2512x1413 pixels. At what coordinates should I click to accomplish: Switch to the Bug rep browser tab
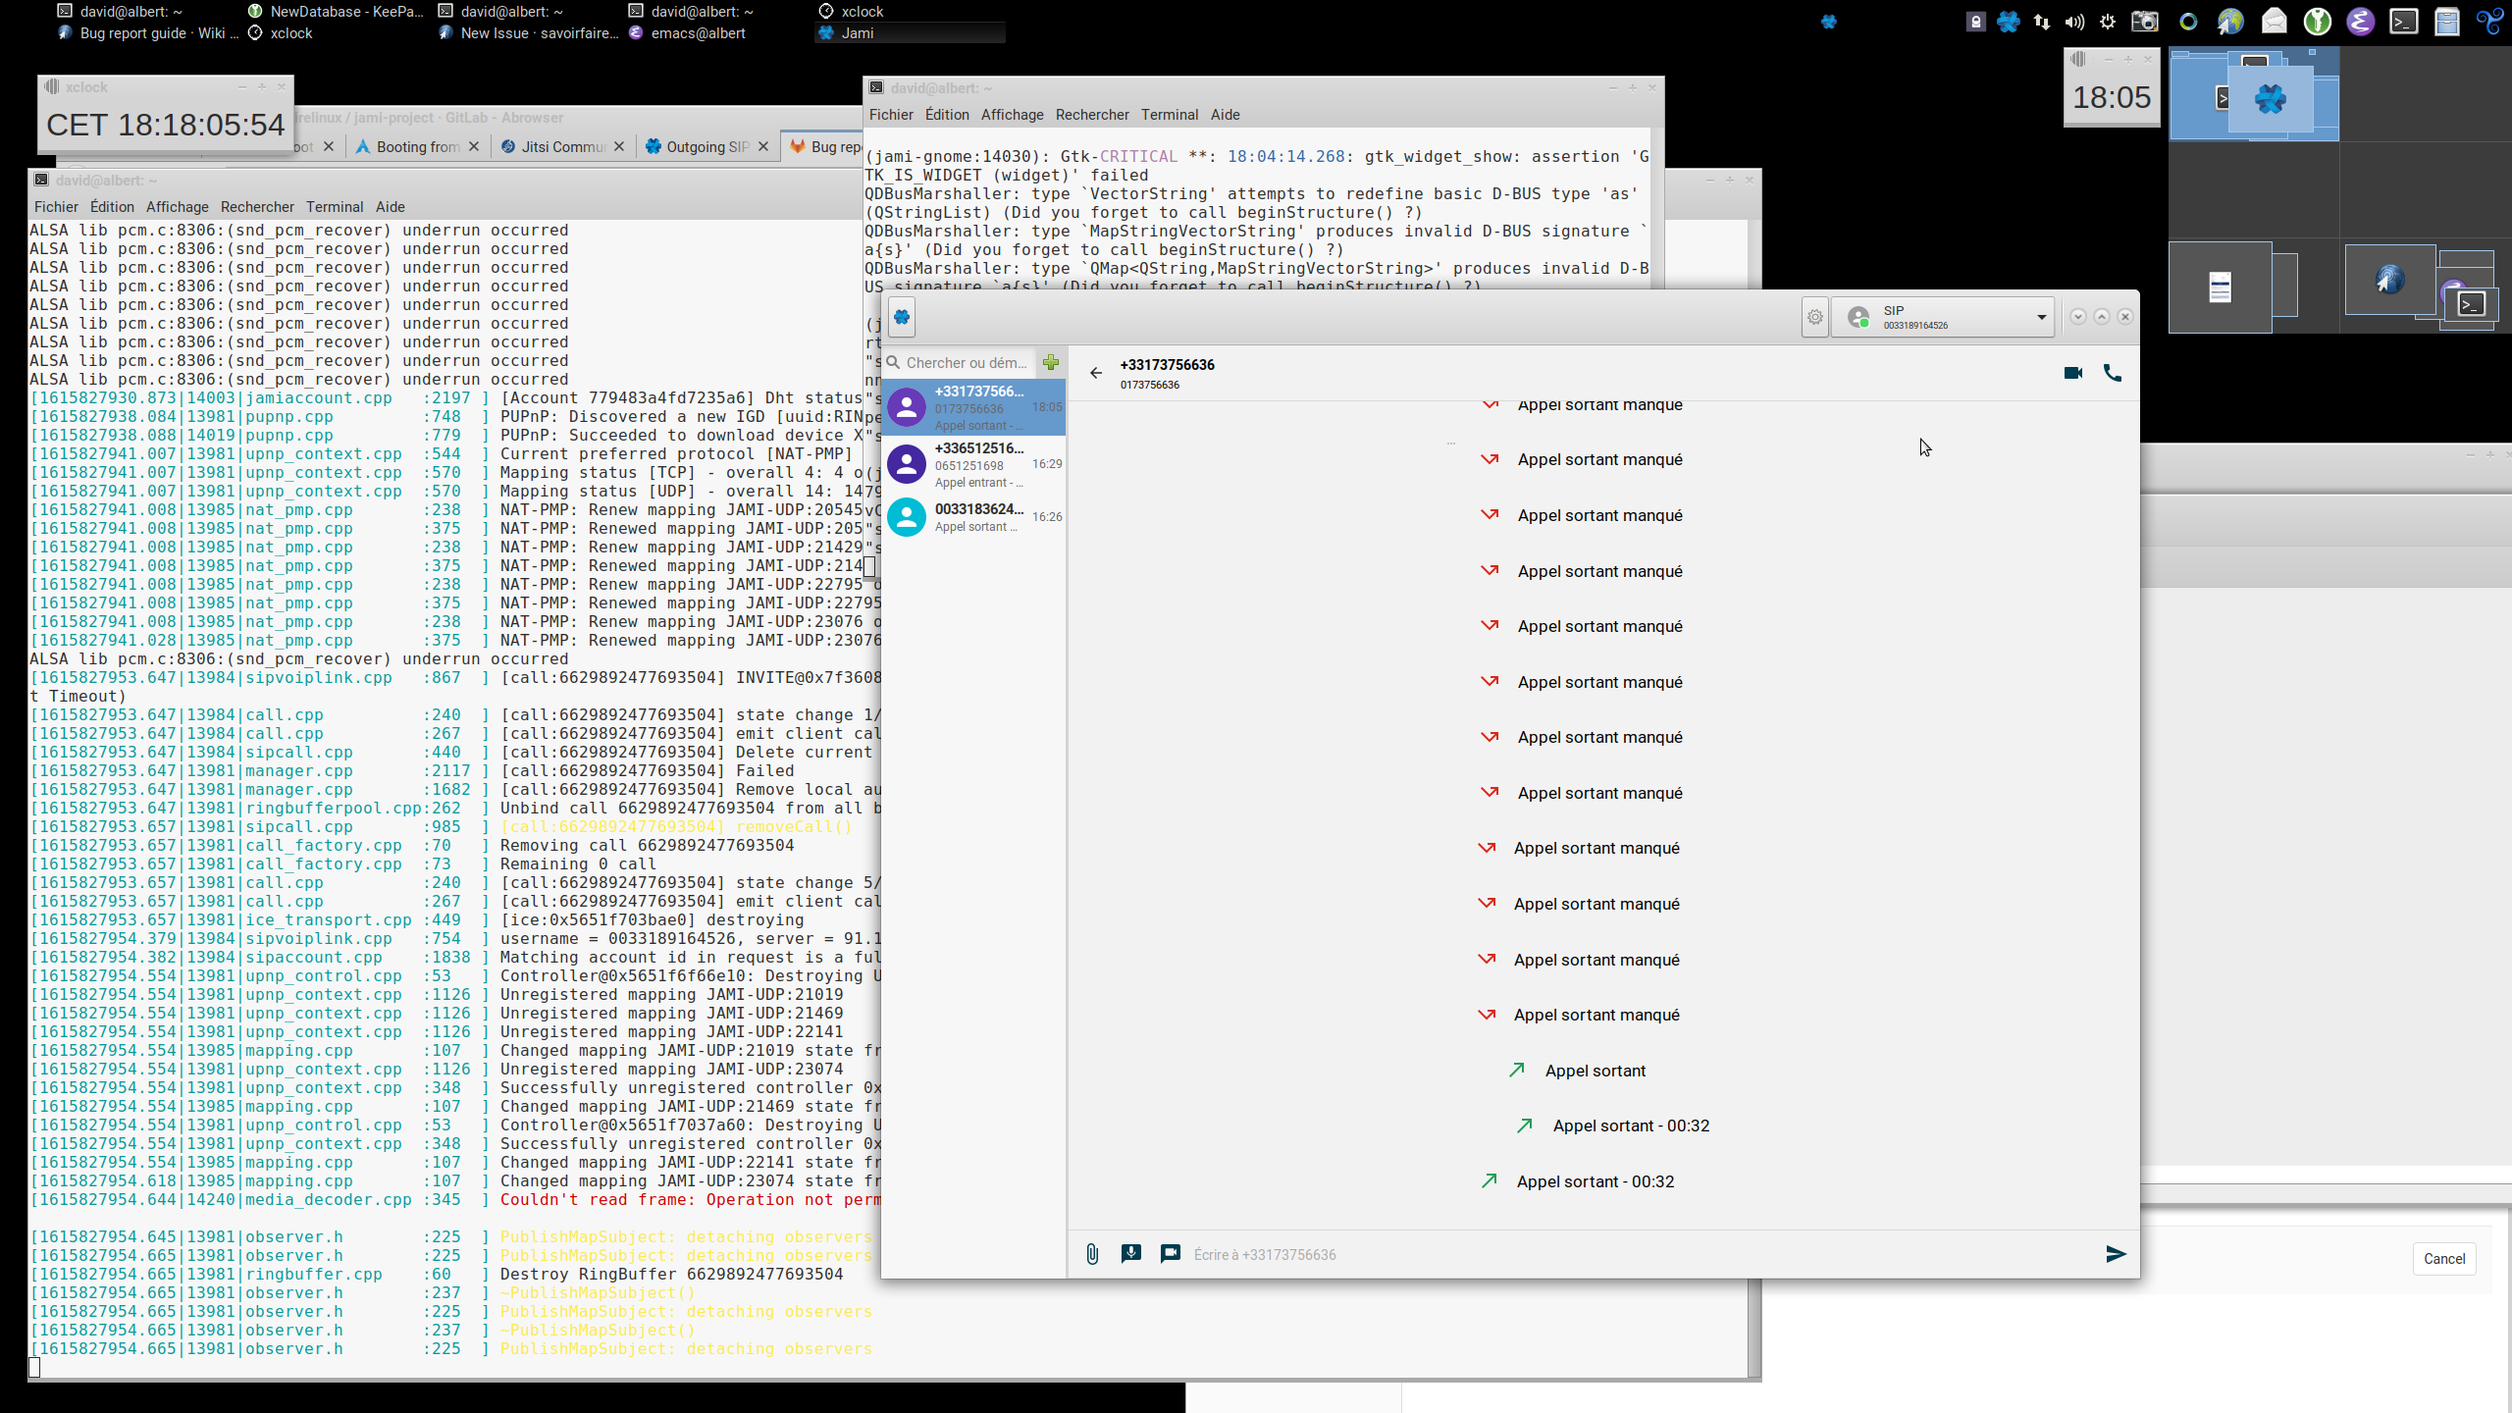[824, 146]
